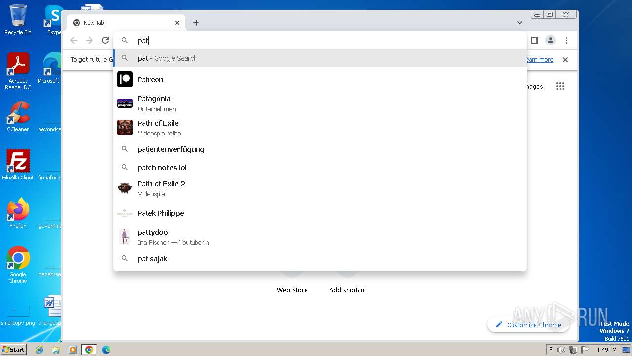Open the Google apps grid

click(x=560, y=86)
